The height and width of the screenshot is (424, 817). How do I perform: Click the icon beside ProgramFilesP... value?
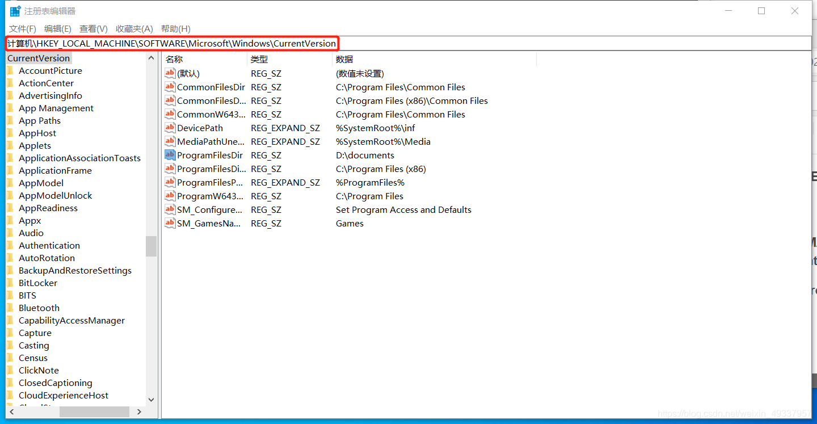click(x=170, y=182)
